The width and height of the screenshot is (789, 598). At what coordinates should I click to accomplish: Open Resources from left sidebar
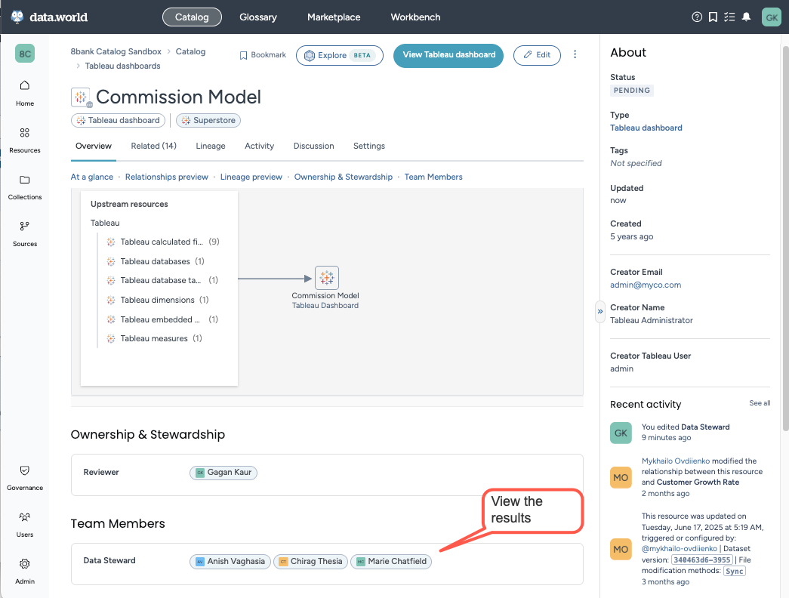(25, 133)
